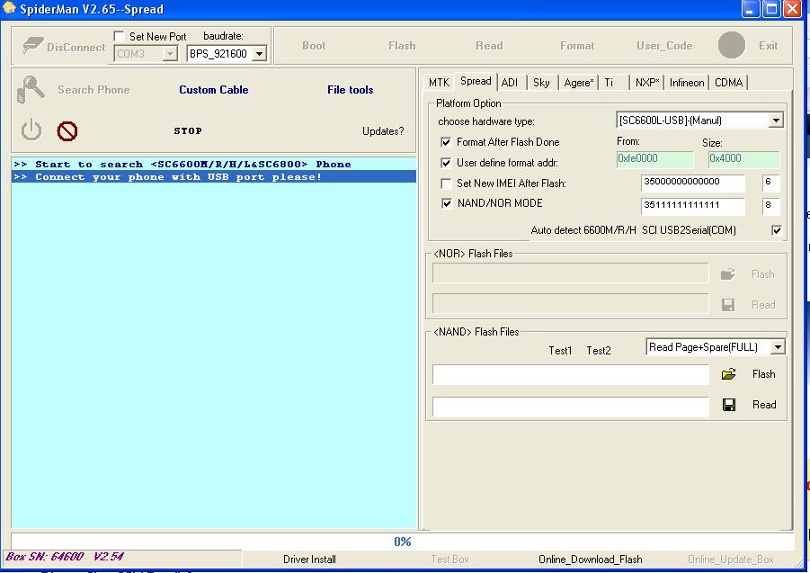Click the NOR save disk icon
The image size is (810, 573).
click(728, 305)
